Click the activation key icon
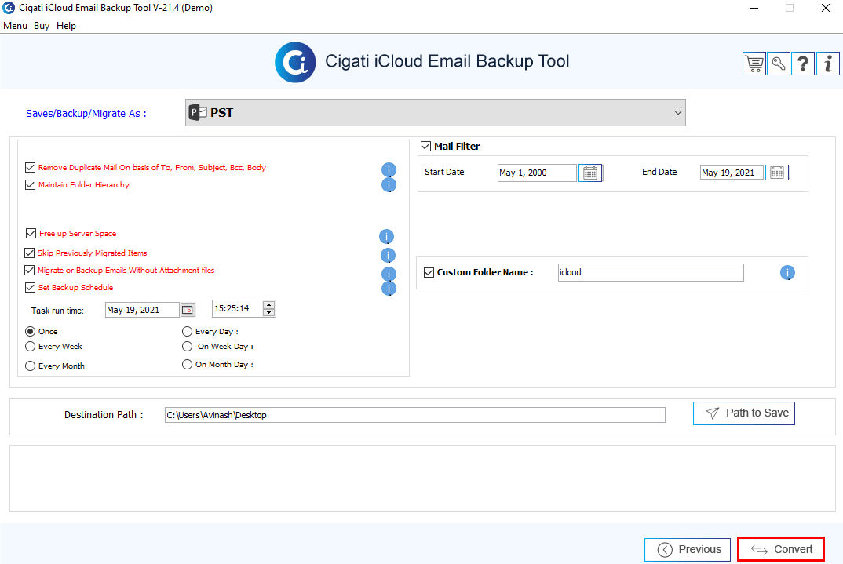Viewport: 843px width, 564px height. [x=779, y=64]
